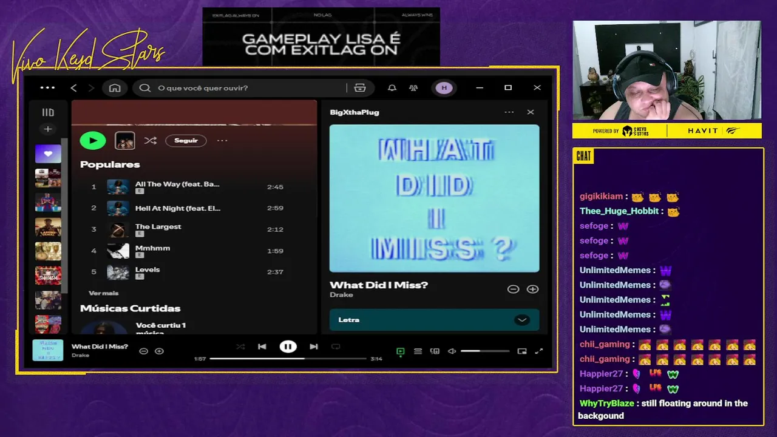This screenshot has height=437, width=777.
Task: Click the "What Did I Miss?" album art
Action: (x=434, y=198)
